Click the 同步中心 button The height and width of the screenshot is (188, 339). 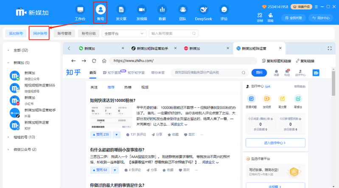pos(321,18)
